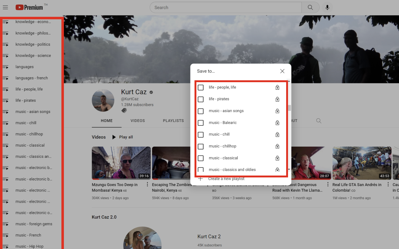
Task: Activate voice search microphone
Action: click(327, 7)
